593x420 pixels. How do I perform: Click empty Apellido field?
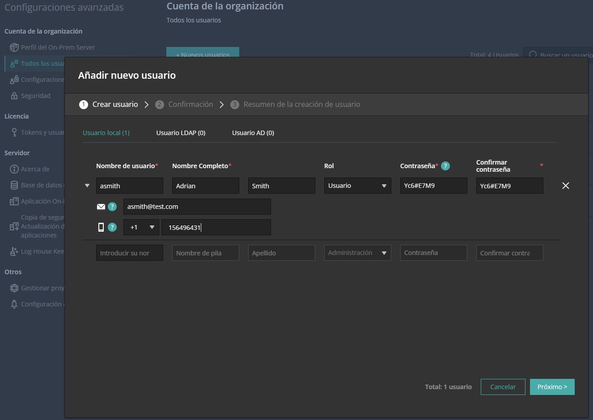(x=282, y=253)
